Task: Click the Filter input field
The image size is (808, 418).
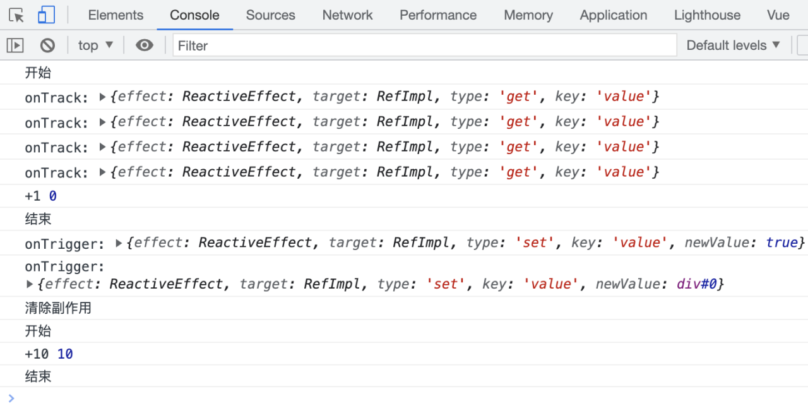Action: pos(424,45)
